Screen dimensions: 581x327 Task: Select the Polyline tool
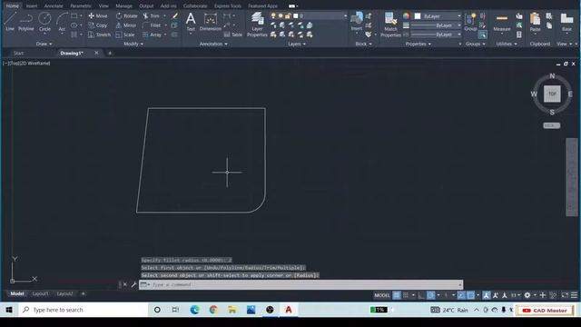26,21
